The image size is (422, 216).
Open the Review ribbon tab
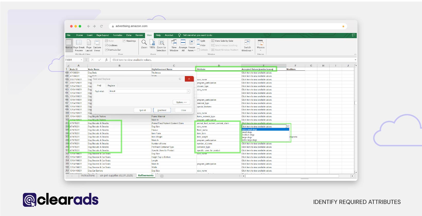click(139, 35)
